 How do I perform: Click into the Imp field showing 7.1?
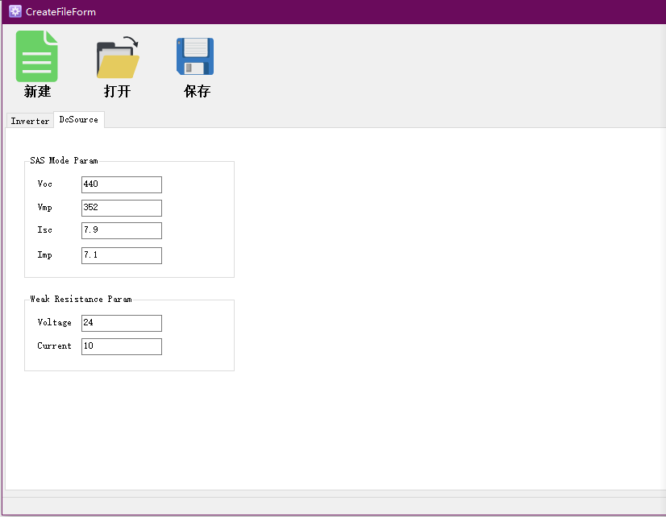pyautogui.click(x=121, y=255)
